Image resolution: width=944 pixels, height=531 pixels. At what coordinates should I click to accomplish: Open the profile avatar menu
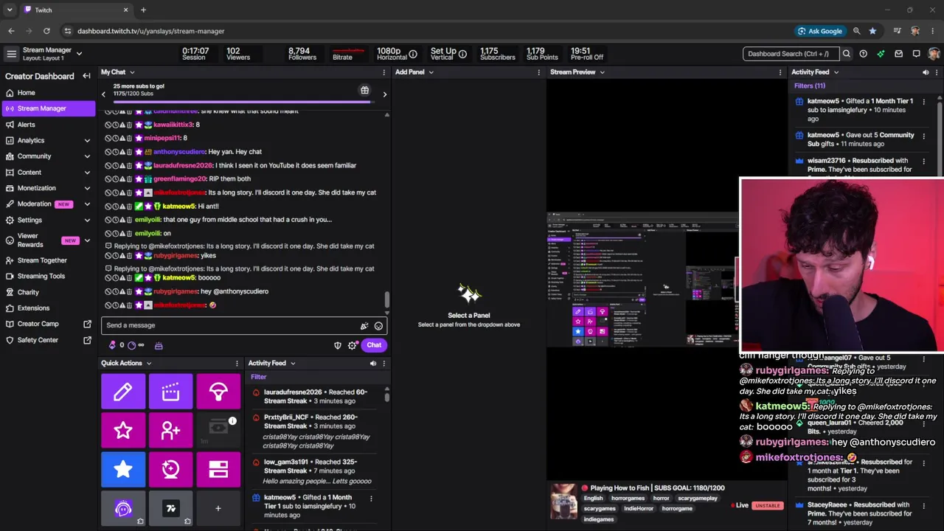934,53
